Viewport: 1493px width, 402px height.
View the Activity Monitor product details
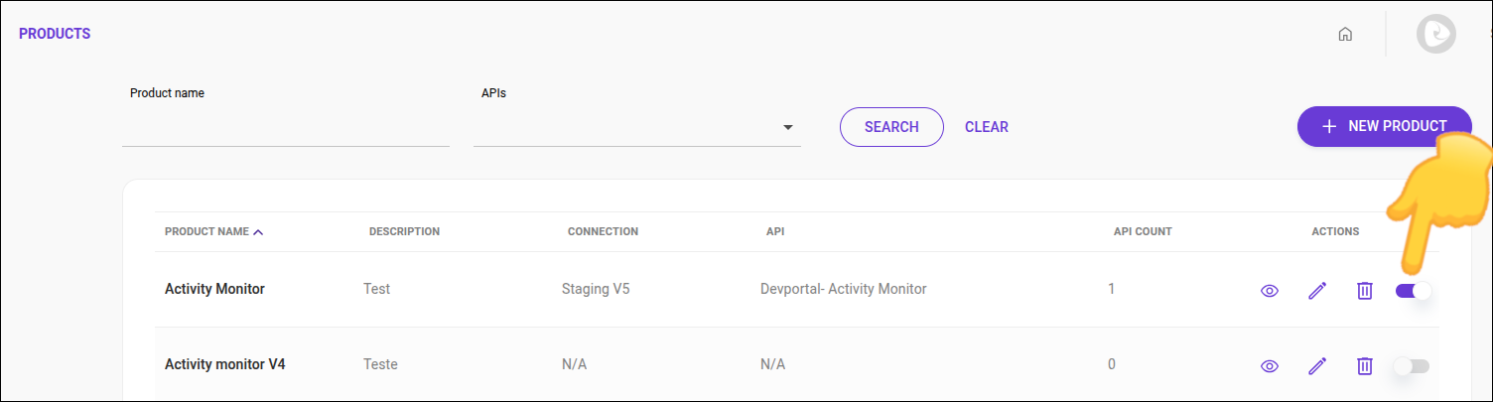(x=1269, y=291)
